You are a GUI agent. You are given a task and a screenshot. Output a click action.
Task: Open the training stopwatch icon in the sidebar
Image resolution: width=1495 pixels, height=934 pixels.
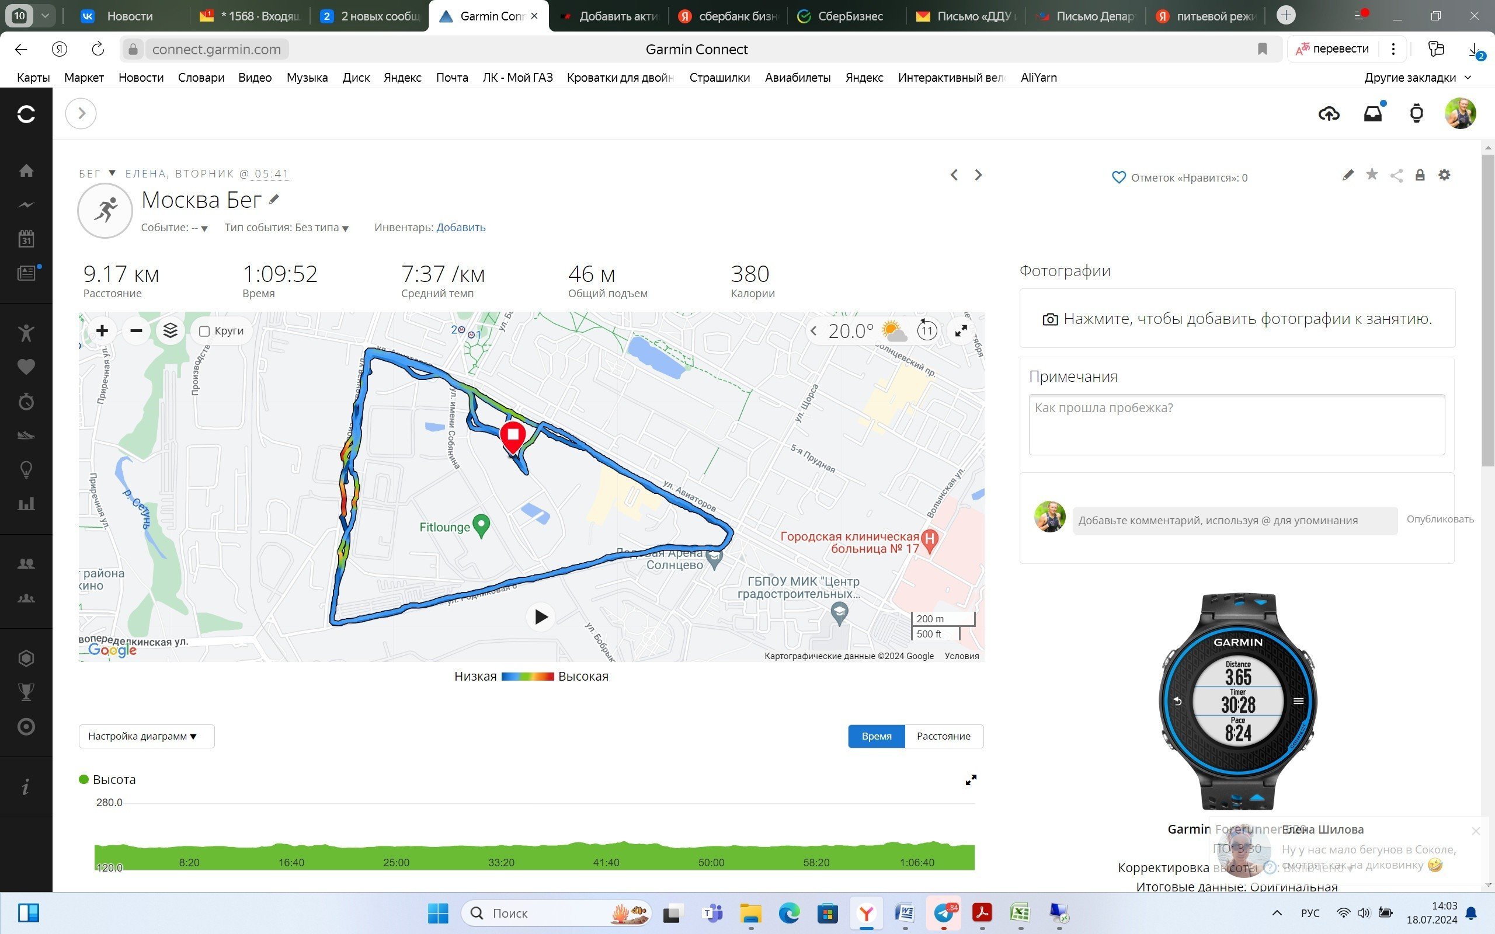26,402
